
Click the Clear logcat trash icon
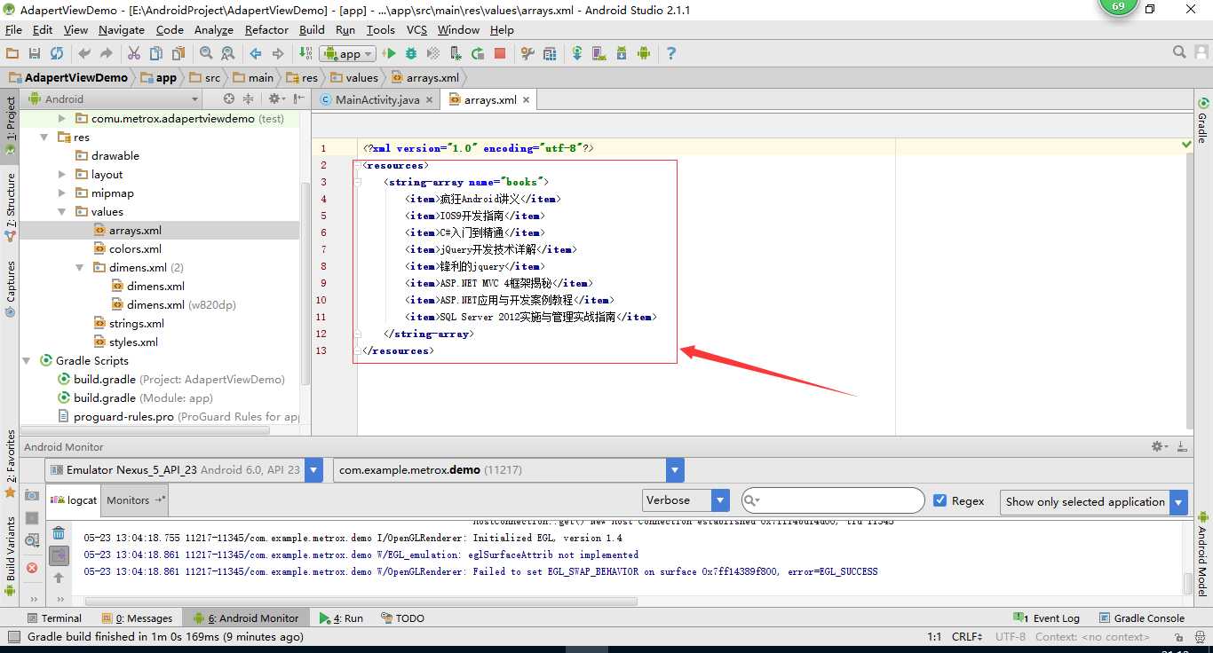coord(59,533)
